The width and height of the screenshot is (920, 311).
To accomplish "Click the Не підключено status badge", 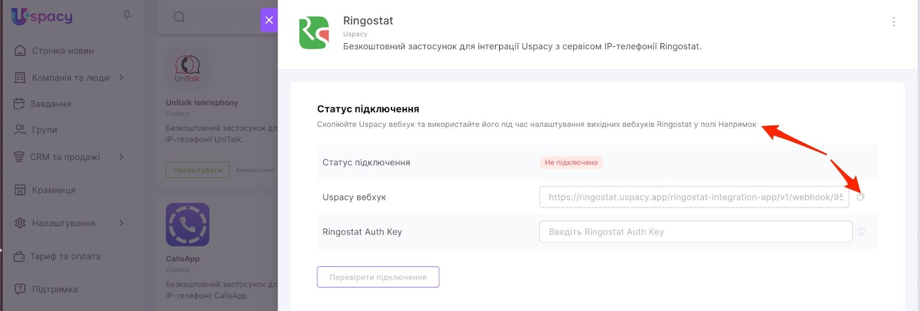I will coord(571,162).
